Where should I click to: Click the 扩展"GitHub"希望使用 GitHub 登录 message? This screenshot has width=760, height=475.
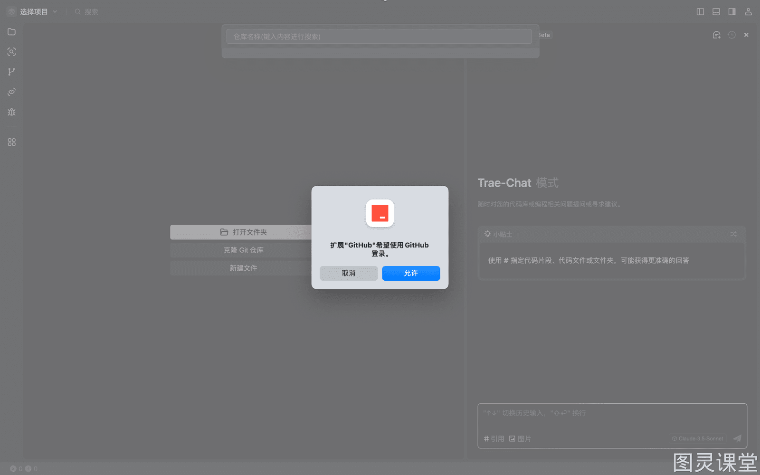[x=380, y=249]
